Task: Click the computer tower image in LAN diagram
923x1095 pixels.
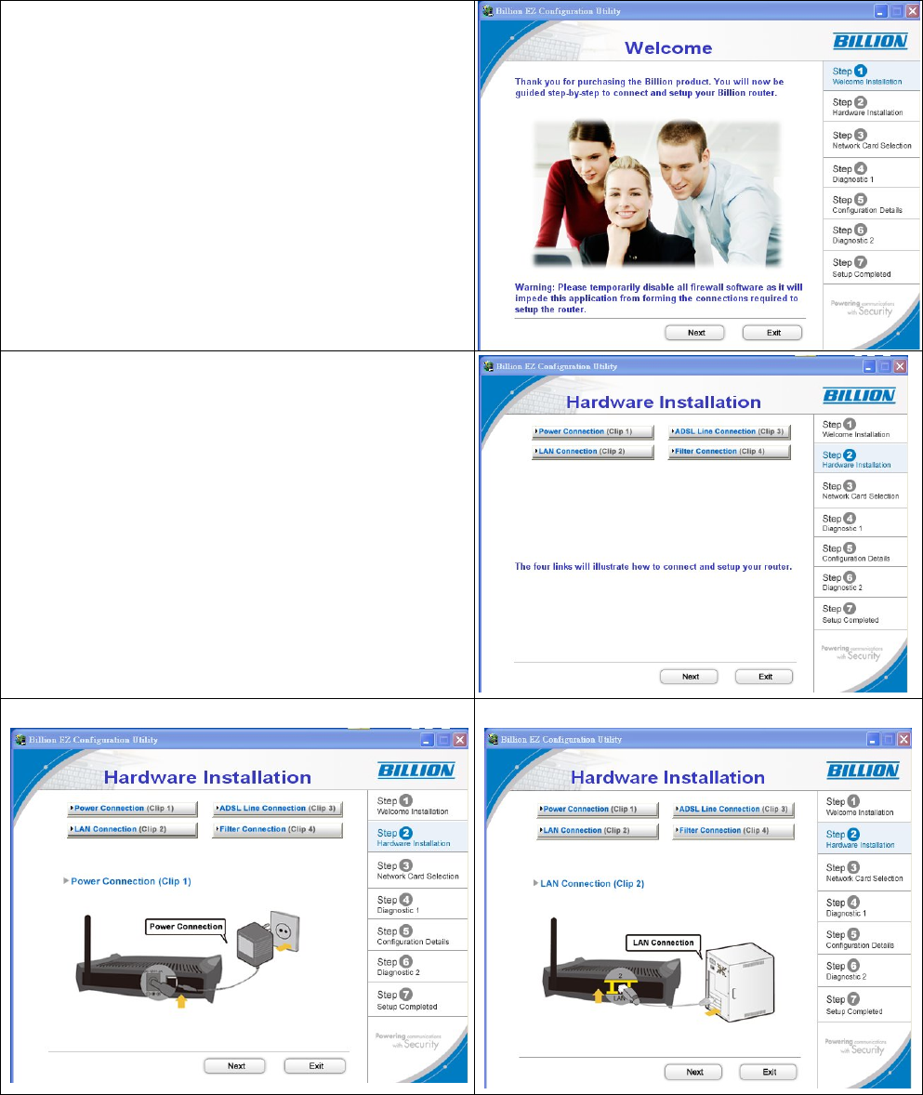Action: 739,982
